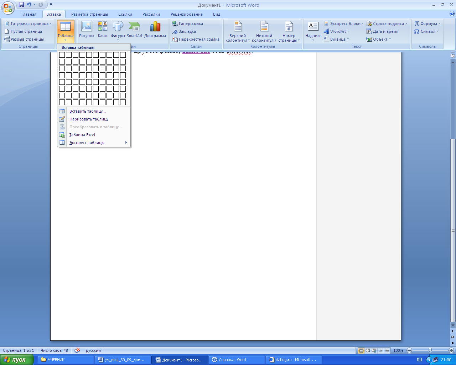This screenshot has width=456, height=365.
Task: Click the 100% zoom level button
Action: pos(398,350)
